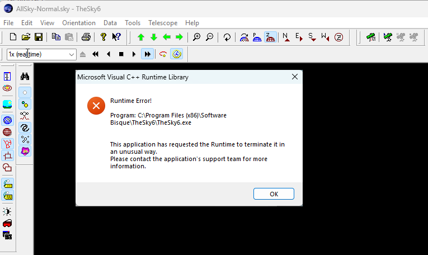This screenshot has width=428, height=255.
Task: Look North with the N icon
Action: pos(286,37)
